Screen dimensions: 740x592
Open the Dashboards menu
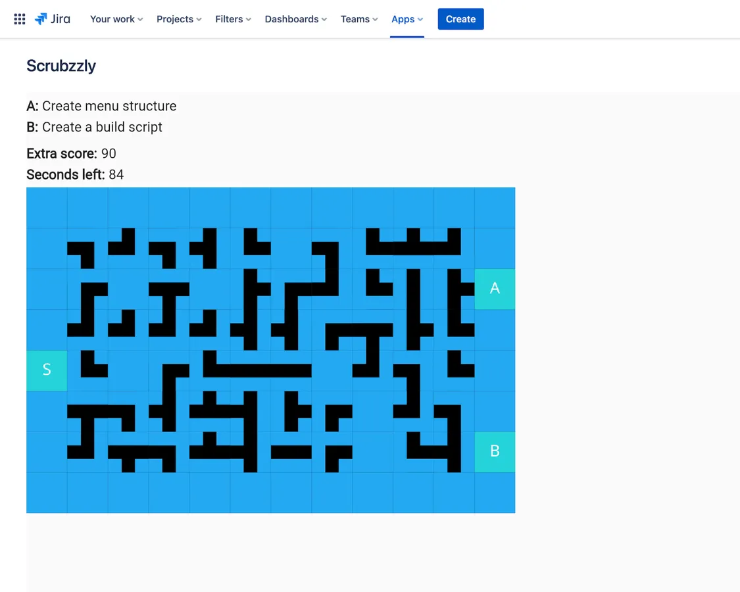295,19
